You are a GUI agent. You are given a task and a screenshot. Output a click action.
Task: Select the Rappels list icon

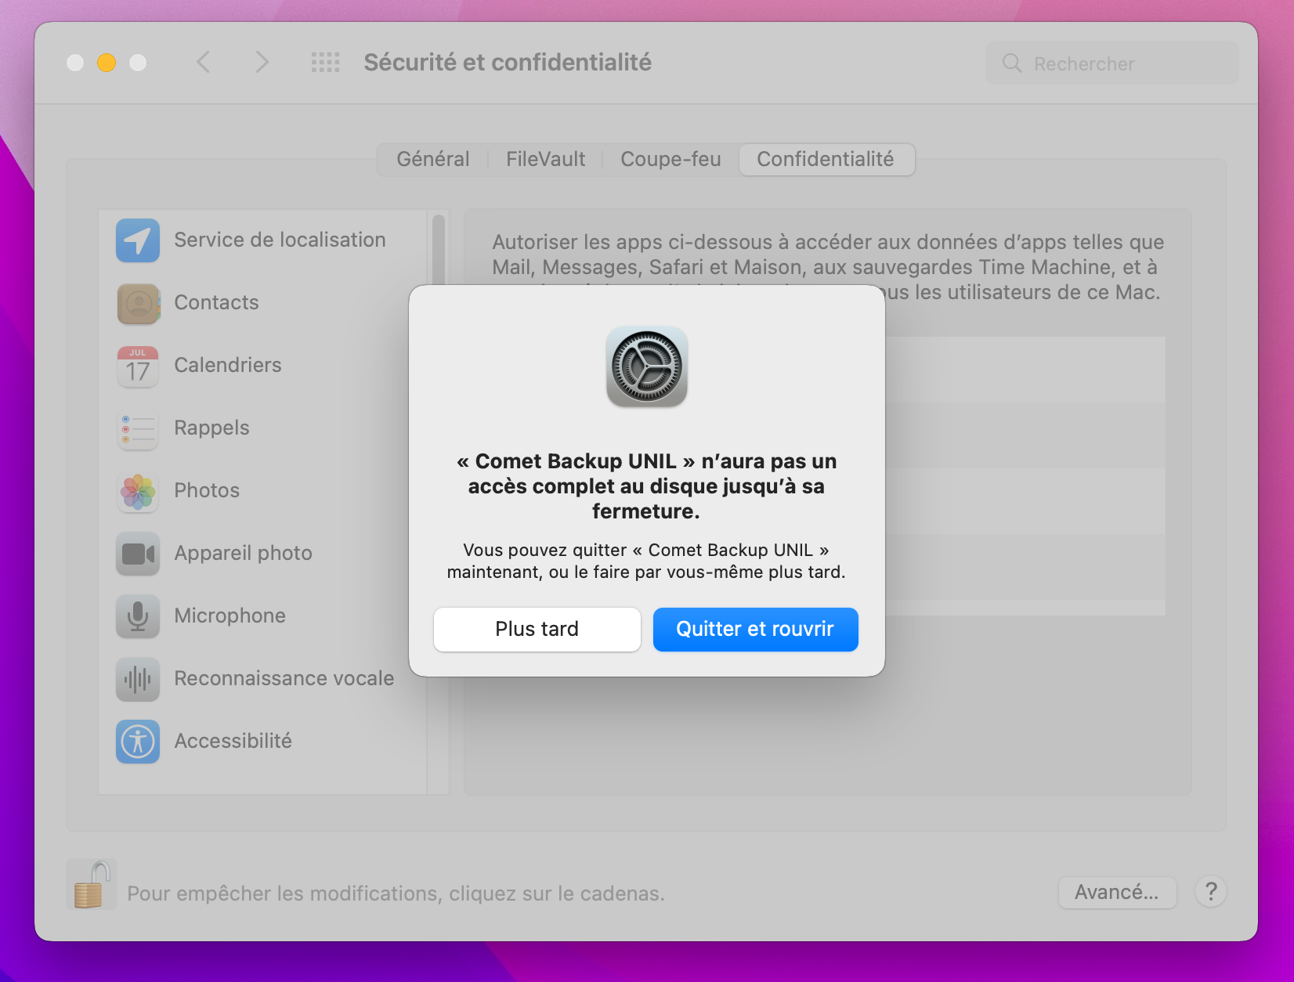(x=138, y=428)
